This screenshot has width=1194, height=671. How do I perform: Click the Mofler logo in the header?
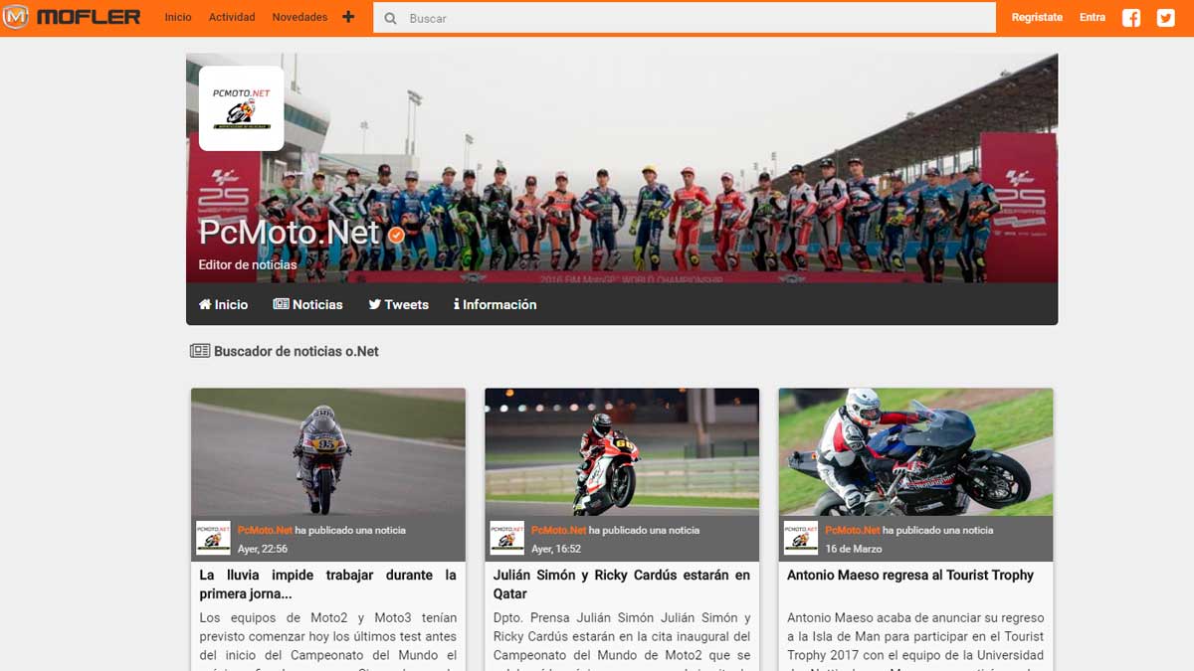tap(72, 17)
